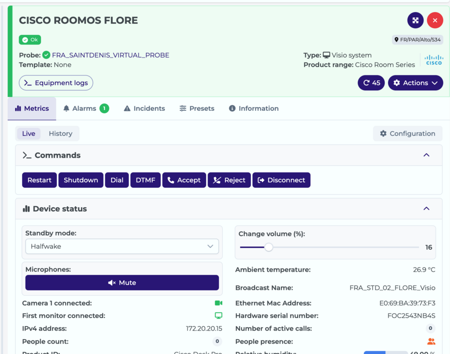Click the Commands terminal icon

click(26, 155)
